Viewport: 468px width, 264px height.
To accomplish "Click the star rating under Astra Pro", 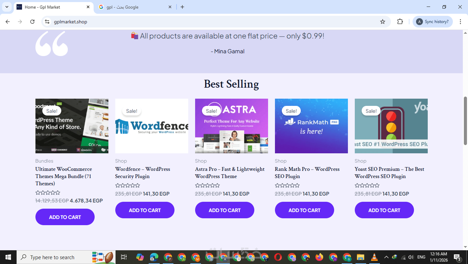I will [x=208, y=186].
